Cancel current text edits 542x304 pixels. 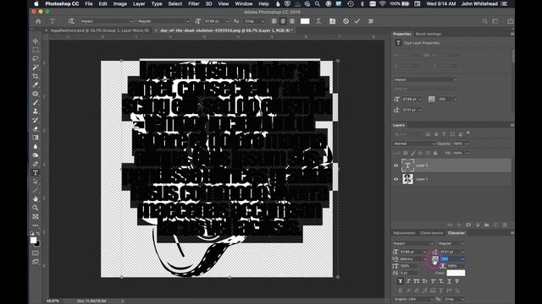(x=346, y=21)
